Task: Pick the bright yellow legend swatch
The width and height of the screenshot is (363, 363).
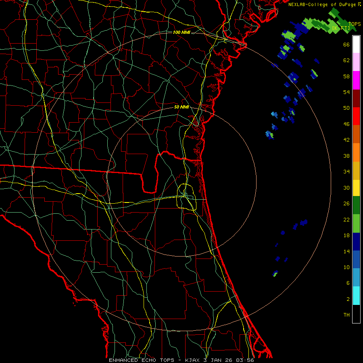Action: coord(356,188)
